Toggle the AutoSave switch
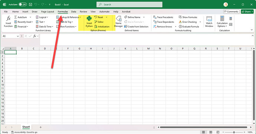256x134 pixels. point(23,4)
